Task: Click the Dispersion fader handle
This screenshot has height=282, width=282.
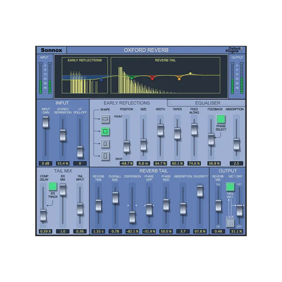Action: pos(132,217)
